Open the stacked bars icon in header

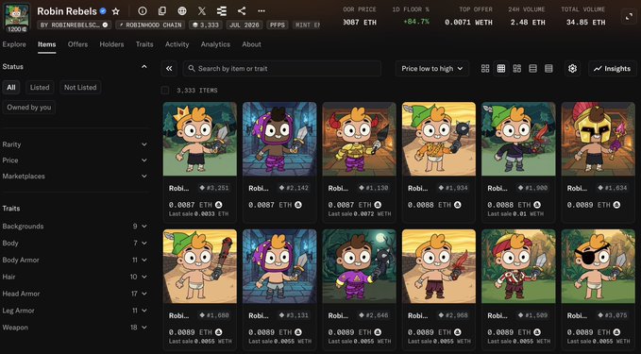tap(222, 11)
